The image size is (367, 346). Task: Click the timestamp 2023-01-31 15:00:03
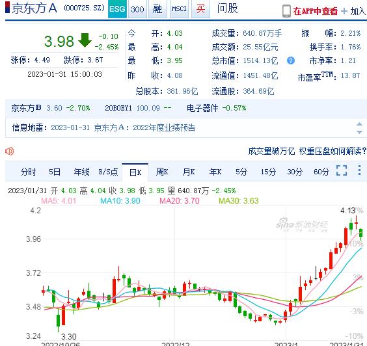coord(64,74)
